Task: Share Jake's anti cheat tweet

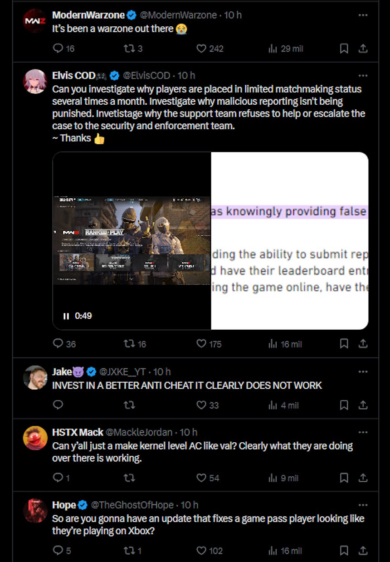Action: click(x=363, y=405)
